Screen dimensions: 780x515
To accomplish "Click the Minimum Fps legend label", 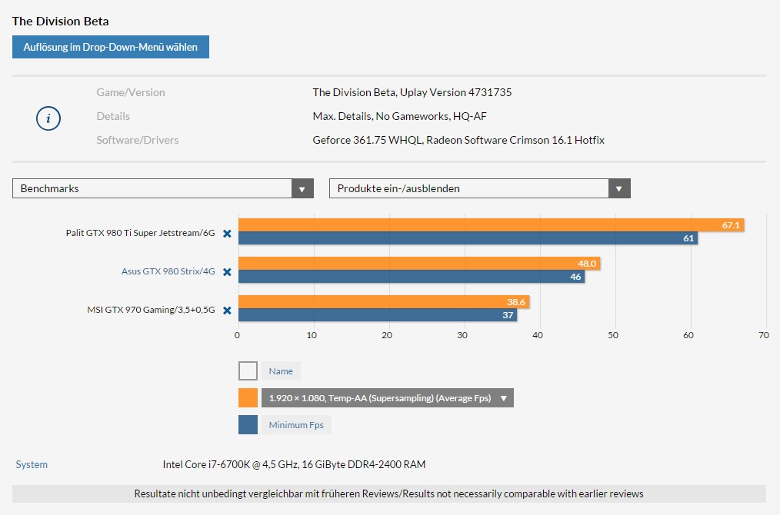I will [x=296, y=424].
